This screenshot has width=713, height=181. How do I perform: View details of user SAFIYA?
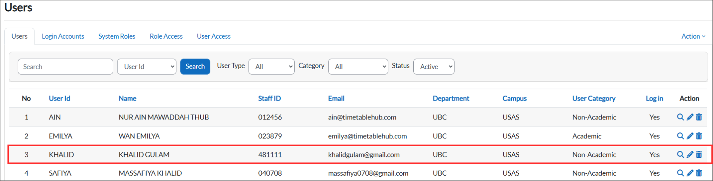pyautogui.click(x=681, y=173)
